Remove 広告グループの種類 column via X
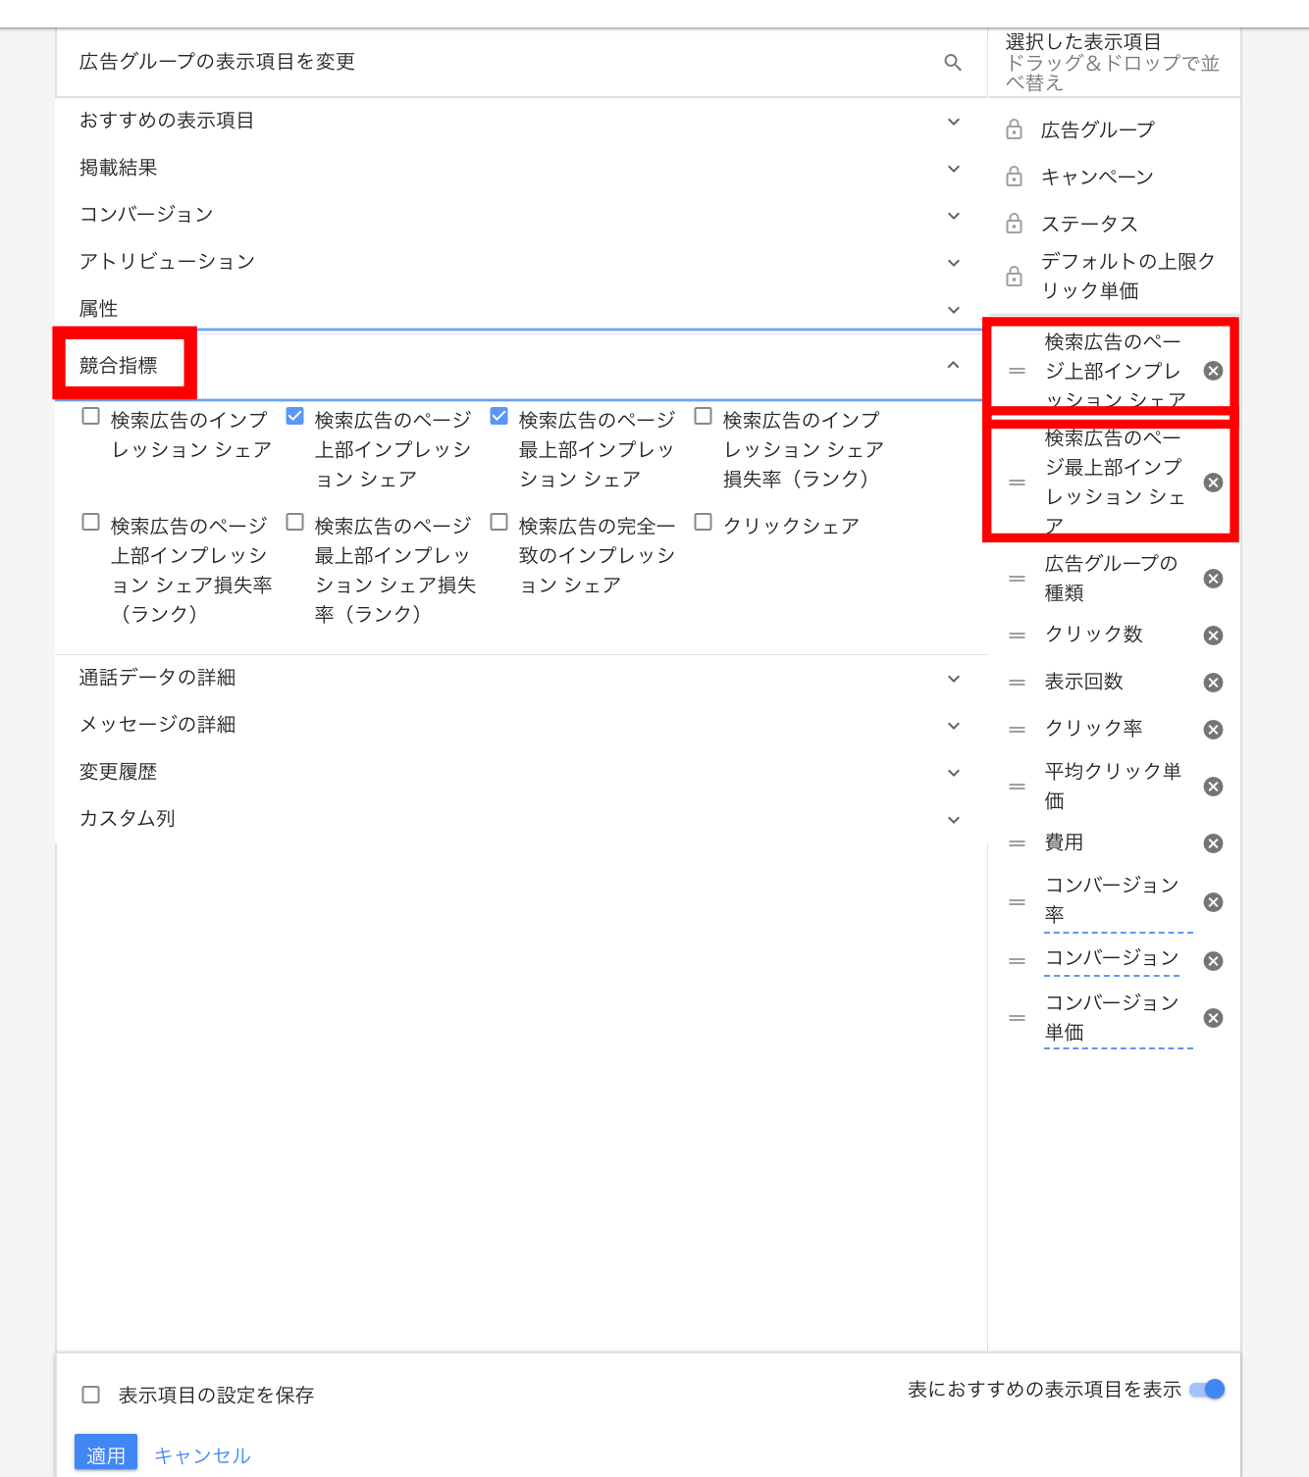Screen dimensions: 1309x1477 click(x=1213, y=579)
